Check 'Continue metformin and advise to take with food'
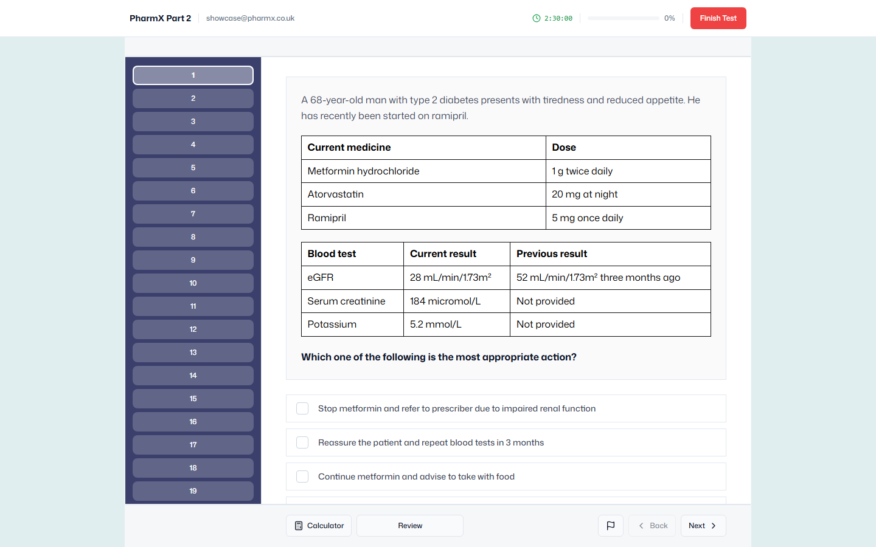Image resolution: width=876 pixels, height=547 pixels. click(x=302, y=476)
